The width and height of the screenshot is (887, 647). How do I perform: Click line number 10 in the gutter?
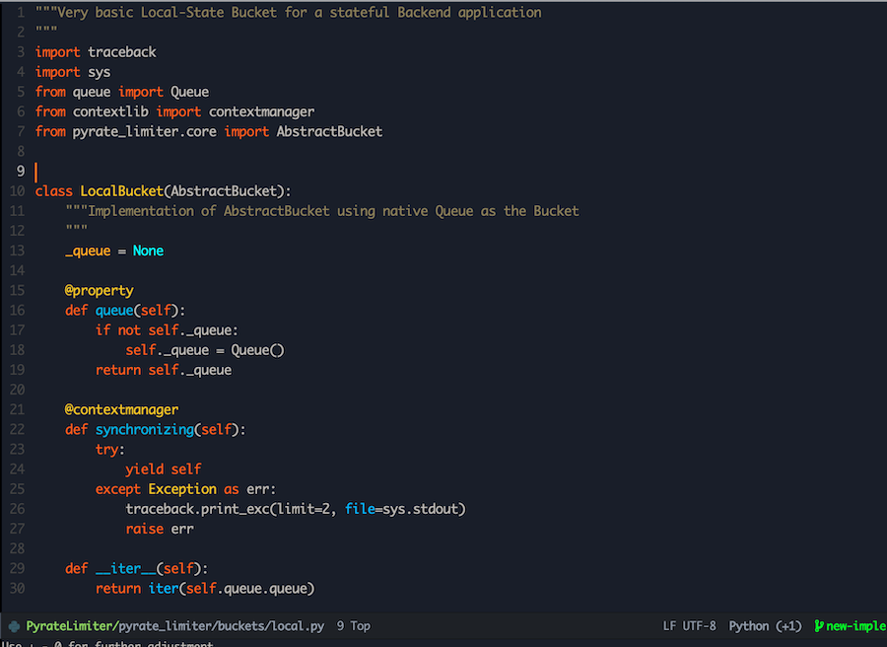coord(17,191)
